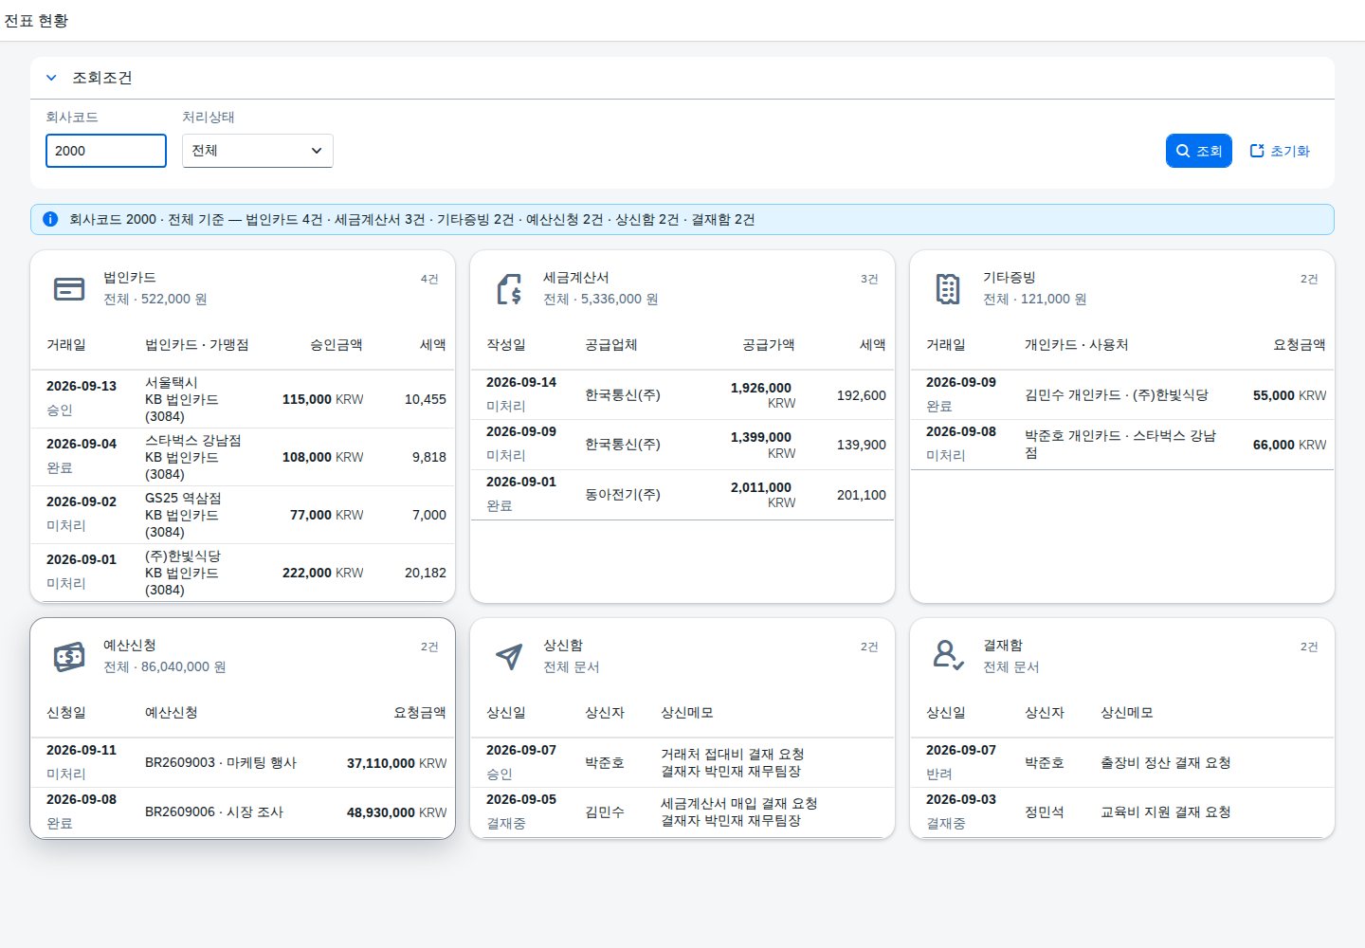
Task: Open the 출장비 정산 결재 요청 document
Action: tap(1122, 763)
